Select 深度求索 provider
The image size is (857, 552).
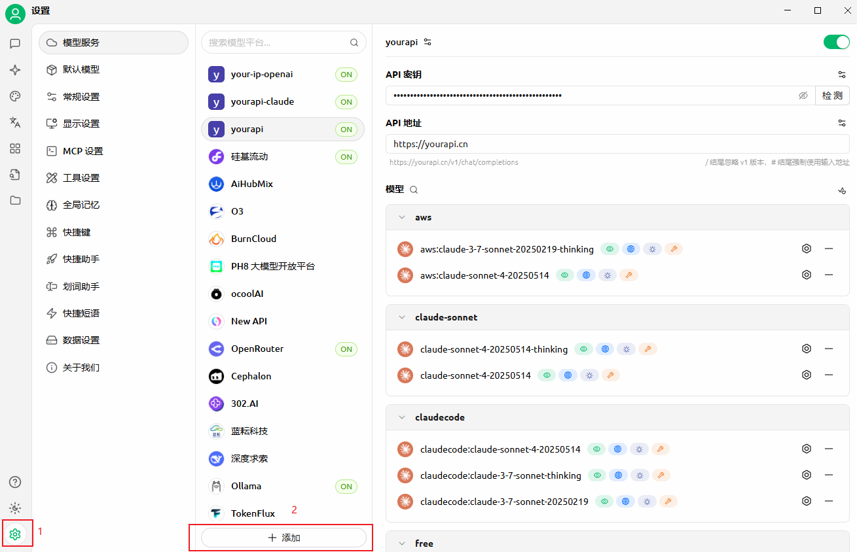point(283,459)
